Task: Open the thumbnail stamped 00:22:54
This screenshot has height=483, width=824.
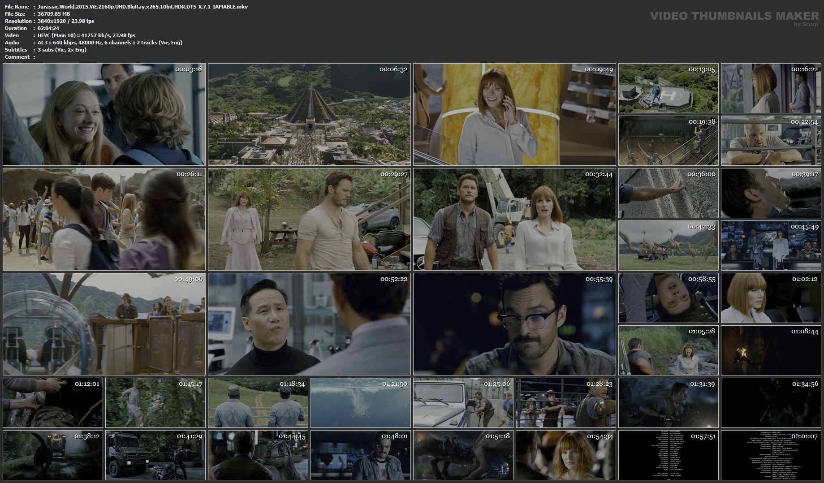Action: coord(771,141)
